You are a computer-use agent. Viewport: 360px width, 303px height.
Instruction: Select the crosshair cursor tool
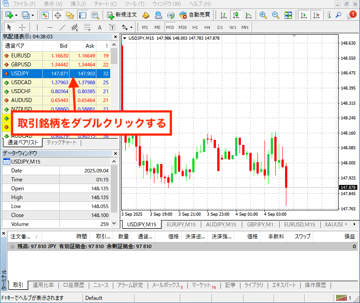click(x=21, y=27)
